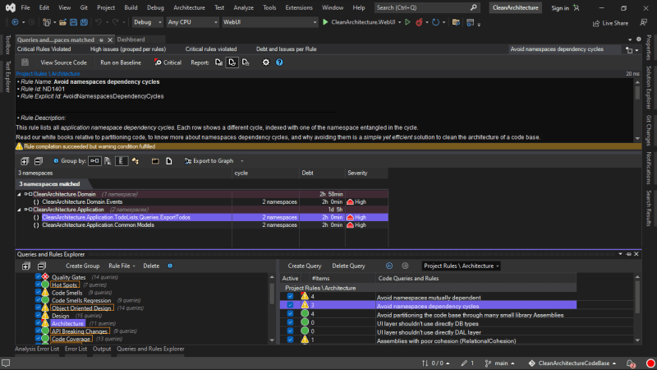
Task: Toggle active checkbox for Assemblies with poor cohesion
Action: click(290, 340)
